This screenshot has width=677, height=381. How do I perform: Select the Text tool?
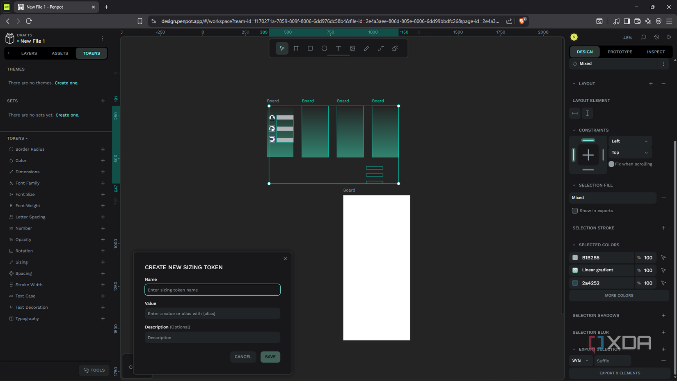[x=338, y=48]
